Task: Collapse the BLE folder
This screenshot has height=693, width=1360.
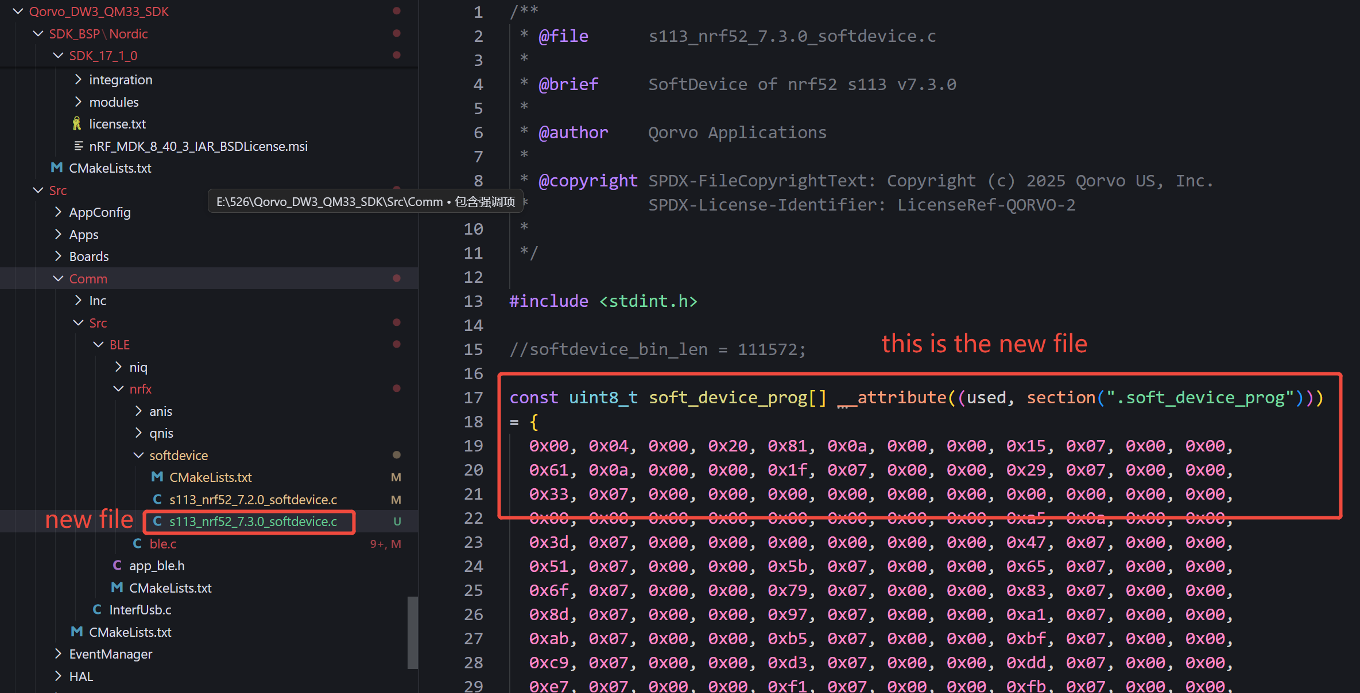Action: coord(98,344)
